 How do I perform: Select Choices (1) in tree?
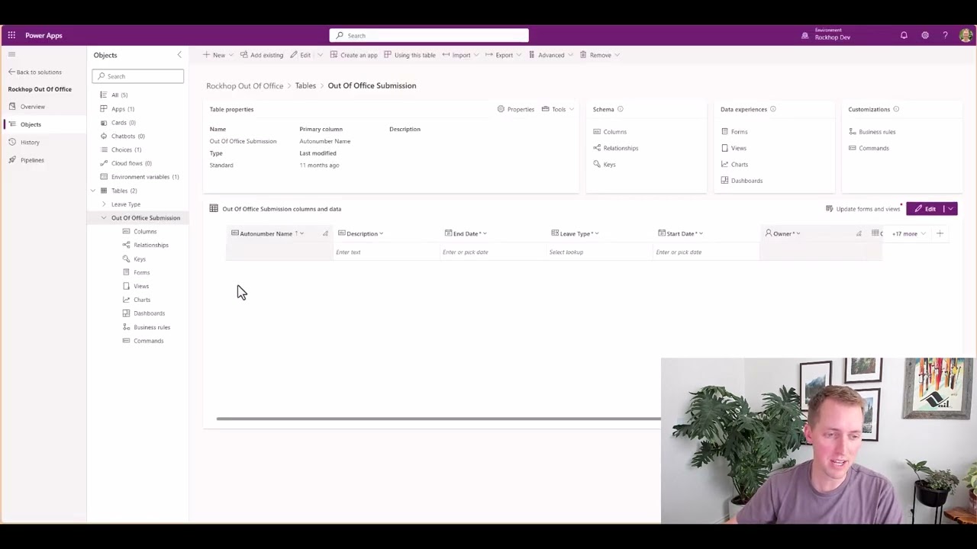(121, 149)
